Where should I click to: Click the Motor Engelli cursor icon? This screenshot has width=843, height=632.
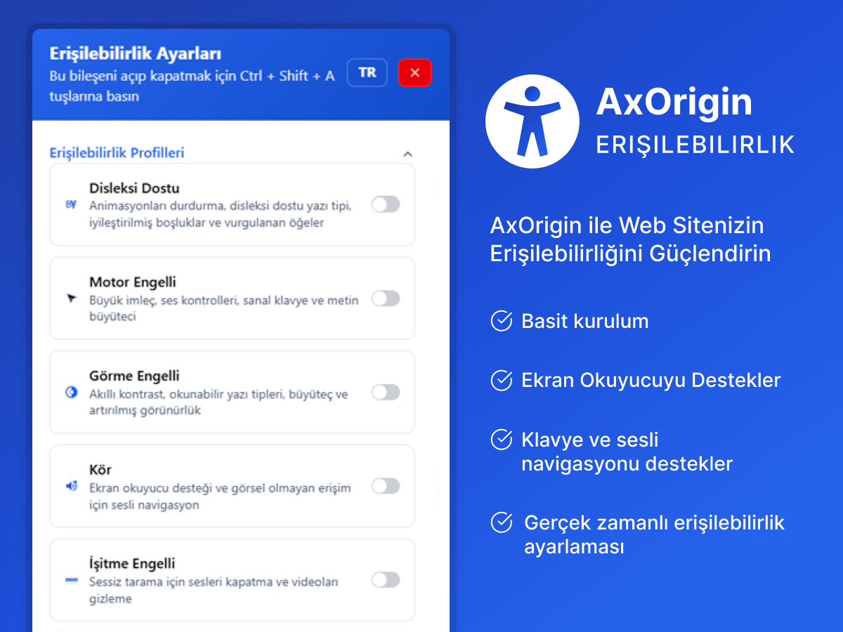pyautogui.click(x=70, y=298)
